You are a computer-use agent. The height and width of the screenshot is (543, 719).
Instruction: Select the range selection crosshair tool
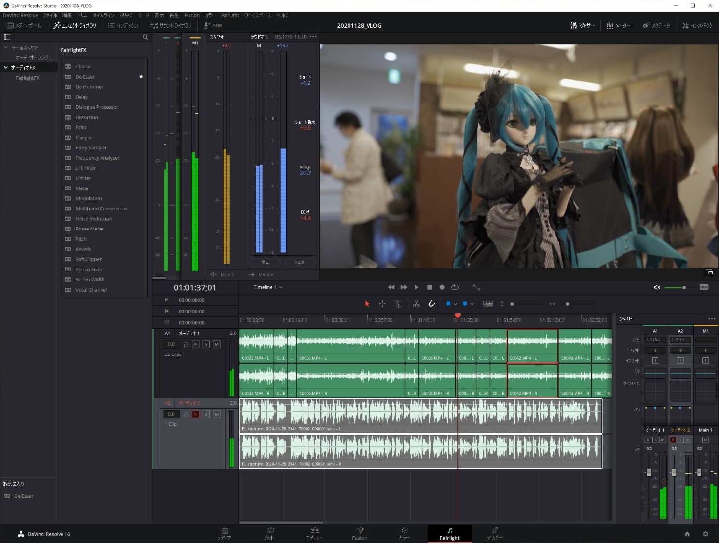382,304
